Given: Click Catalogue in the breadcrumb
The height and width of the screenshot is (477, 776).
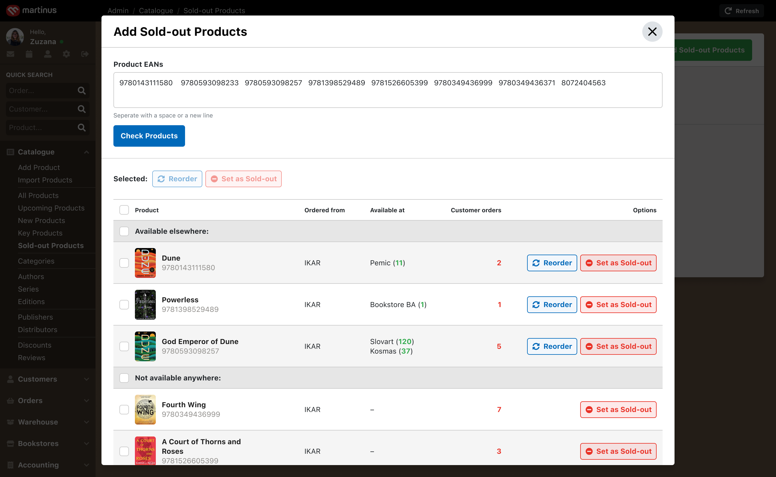Looking at the screenshot, I should coord(156,11).
